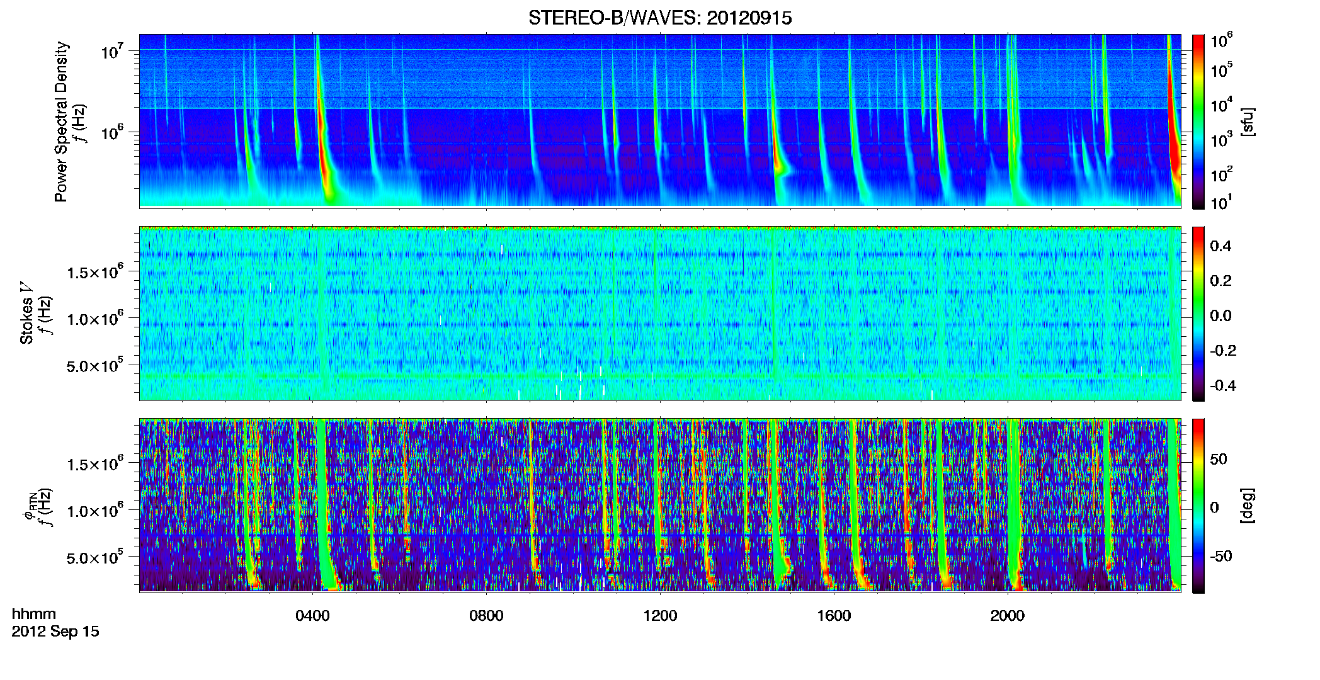Click the [deg] unit label

click(x=1248, y=506)
